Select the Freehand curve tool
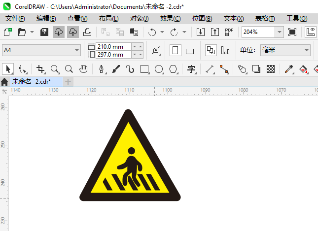Viewport: 318px width, 231px height. point(130,69)
